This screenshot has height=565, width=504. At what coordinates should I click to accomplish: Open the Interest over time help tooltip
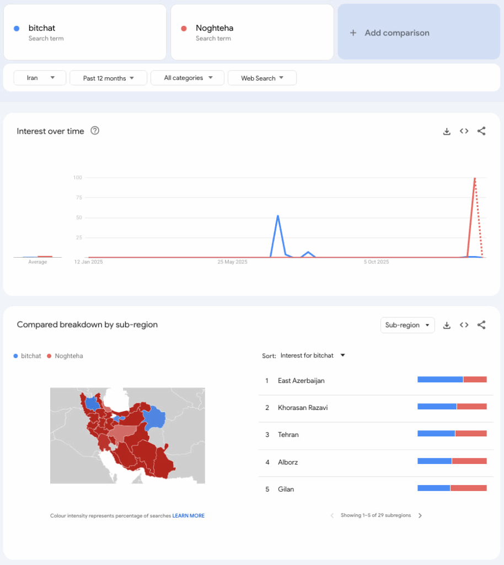tap(94, 131)
